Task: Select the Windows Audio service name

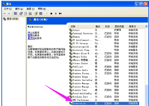Action: point(80,70)
